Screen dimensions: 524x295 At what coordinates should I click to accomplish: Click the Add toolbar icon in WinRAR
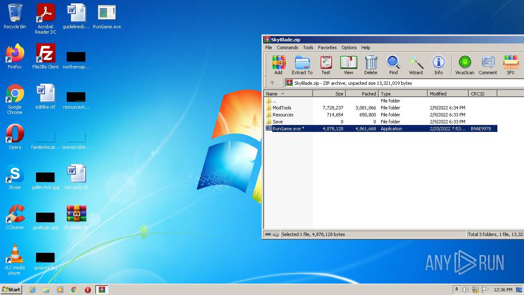[x=278, y=65]
